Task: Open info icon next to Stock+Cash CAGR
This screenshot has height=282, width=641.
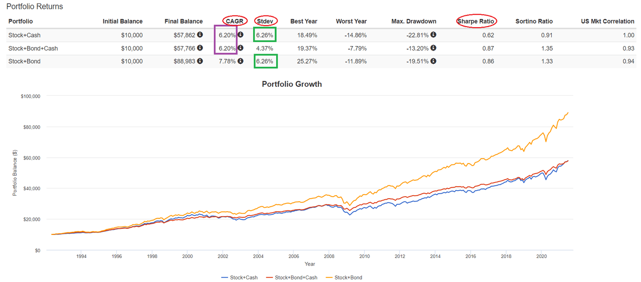Action: (x=240, y=35)
